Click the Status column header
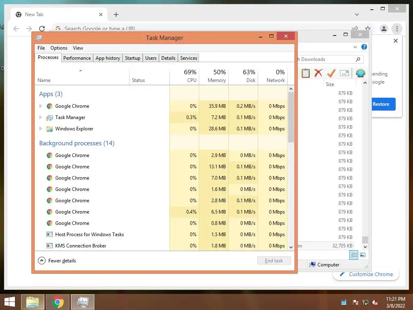Screen dimensions: 413x310 click(x=149, y=76)
